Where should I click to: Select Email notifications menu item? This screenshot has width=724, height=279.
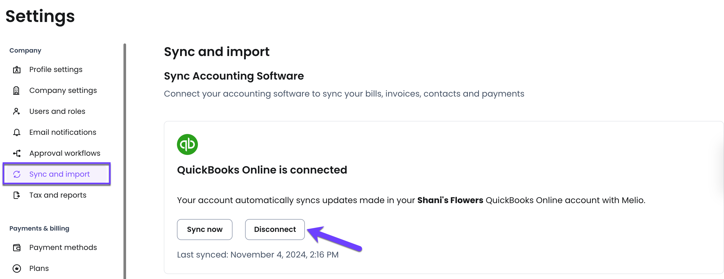pos(63,132)
